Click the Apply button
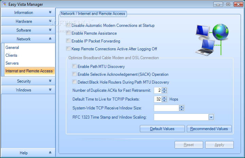Screen dimensions: 245x158 219,145
